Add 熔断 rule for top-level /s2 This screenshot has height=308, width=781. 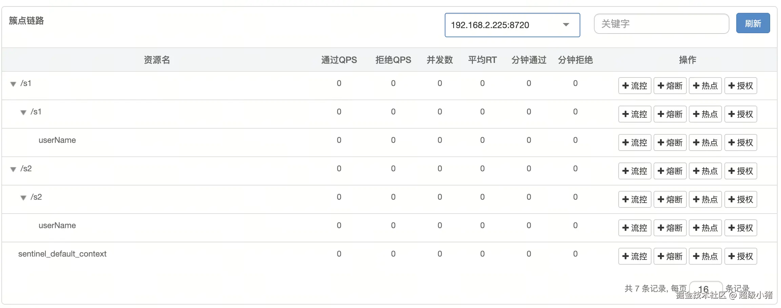tap(670, 171)
